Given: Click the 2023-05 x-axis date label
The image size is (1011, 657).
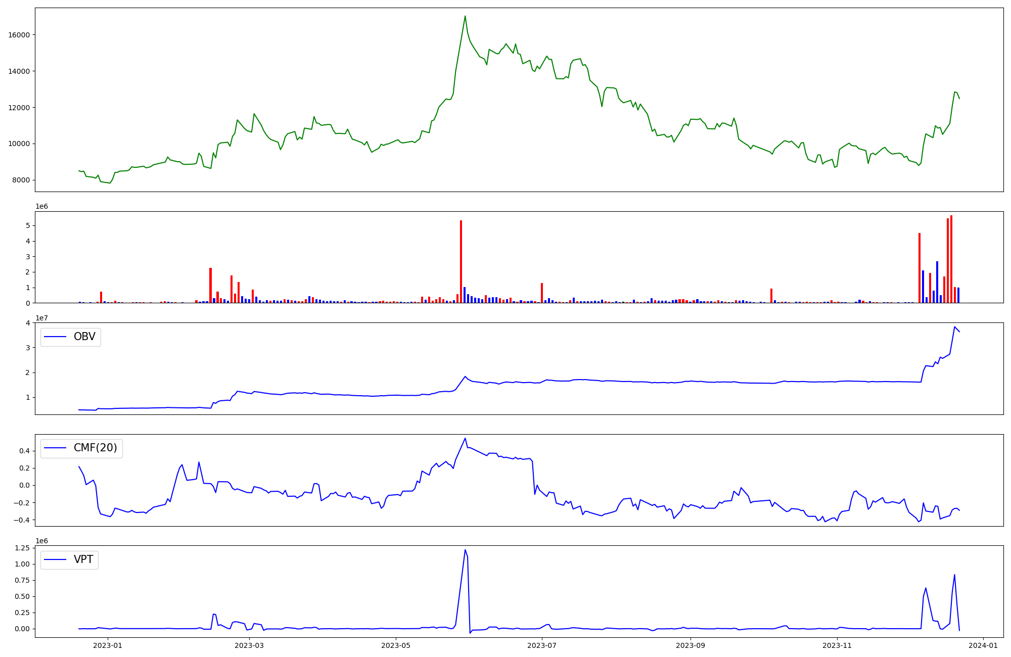Looking at the screenshot, I should click(396, 645).
